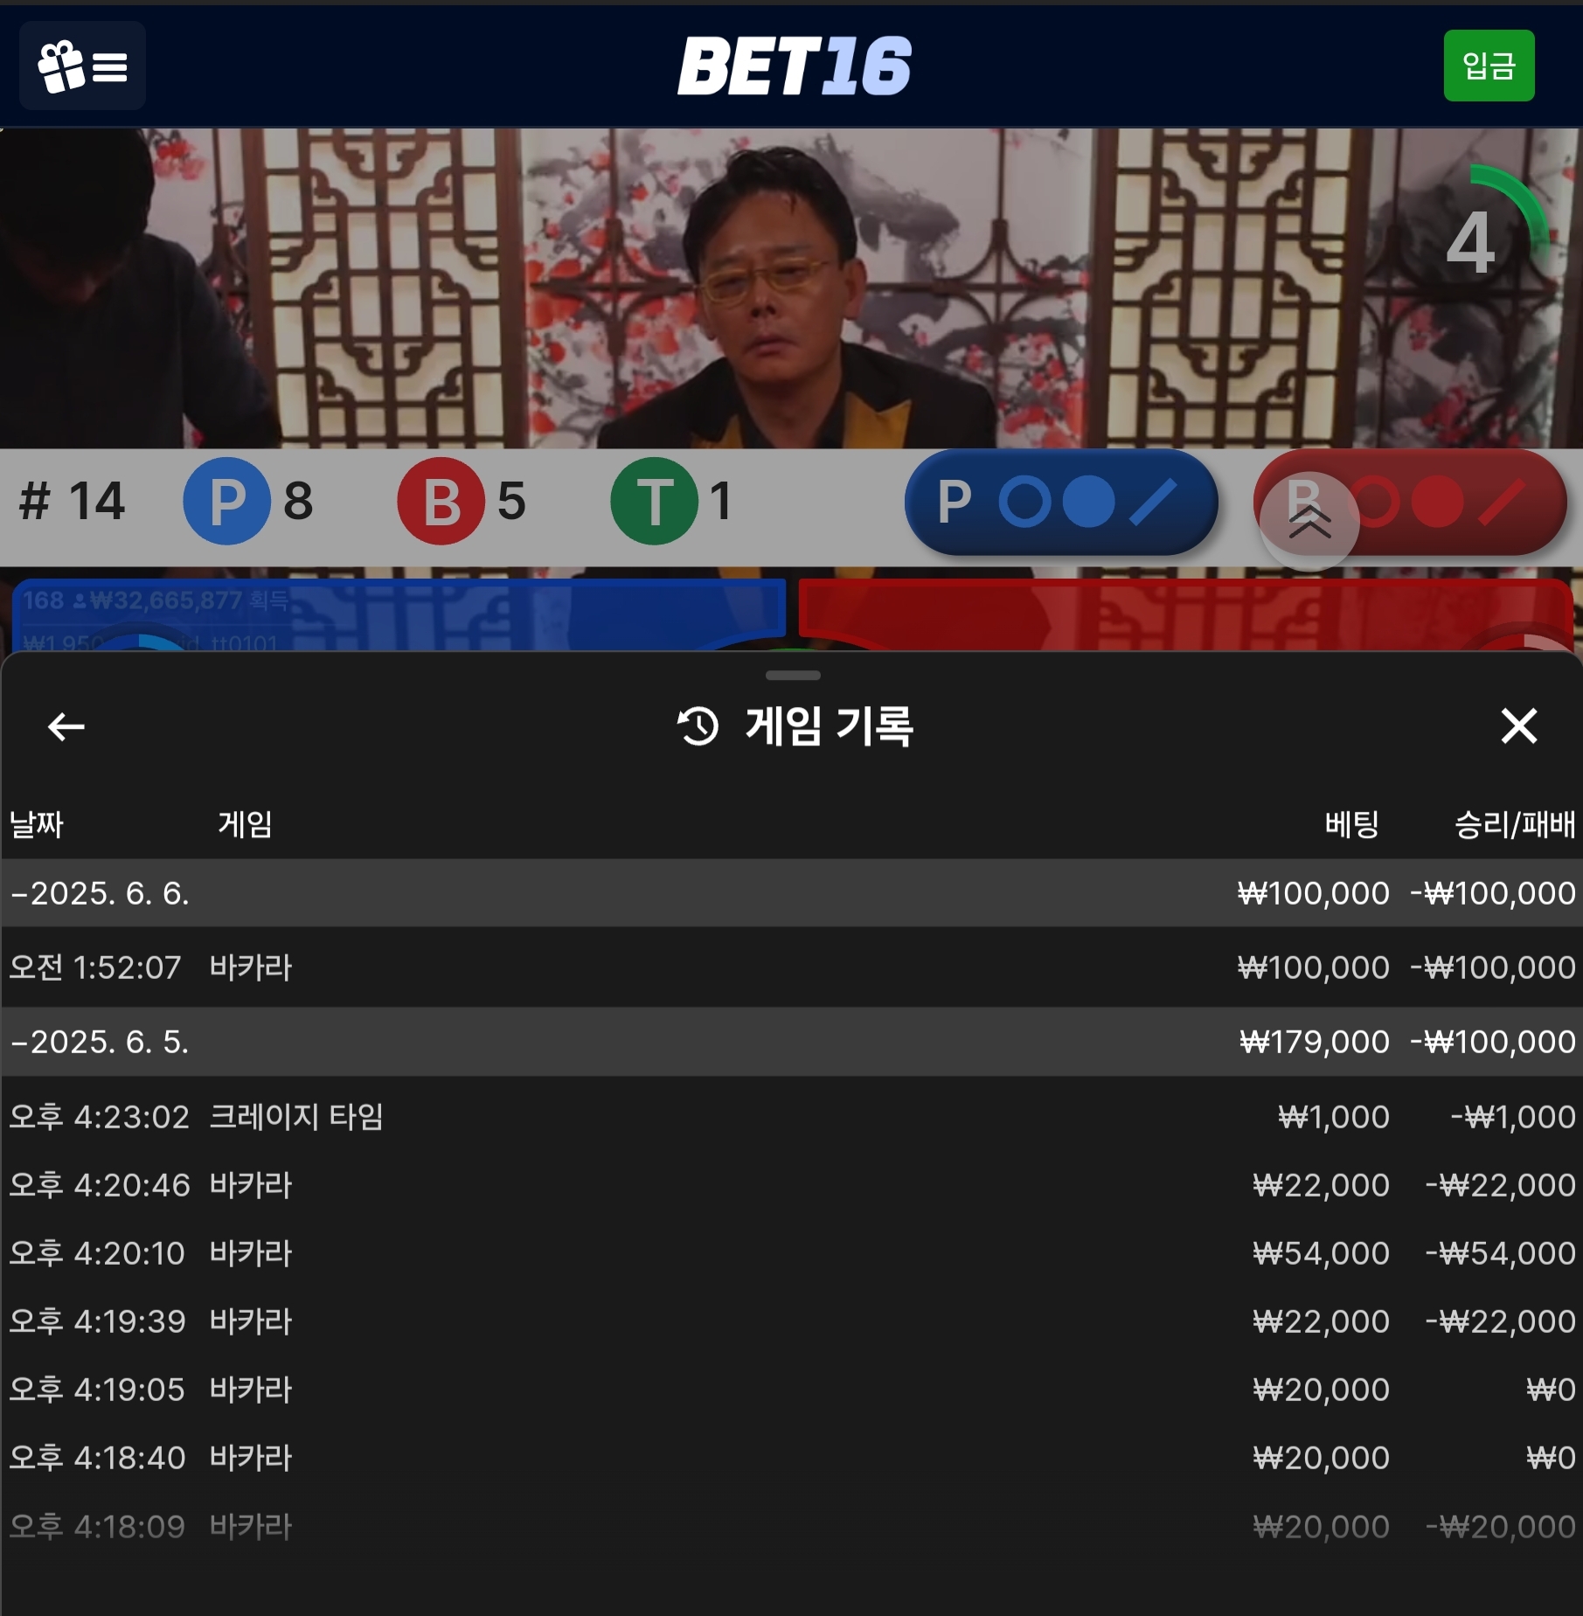Click the history clock icon
Viewport: 1583px width, 1616px height.
(698, 726)
